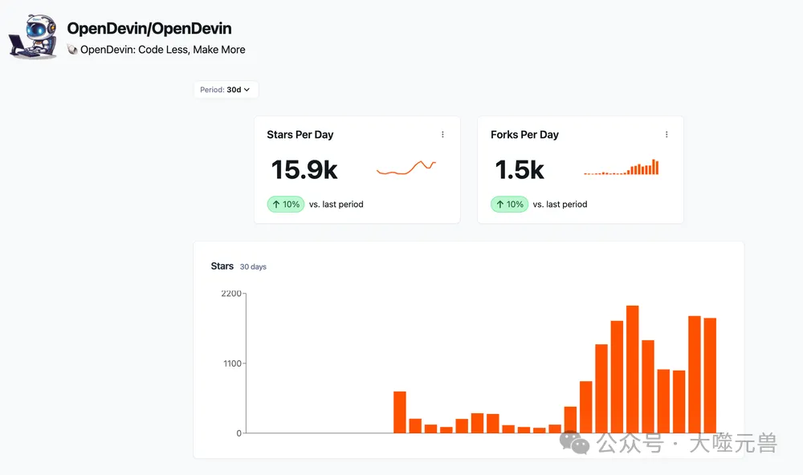This screenshot has height=475, width=803.
Task: Expand the Period 30d dropdown
Action: pos(226,90)
